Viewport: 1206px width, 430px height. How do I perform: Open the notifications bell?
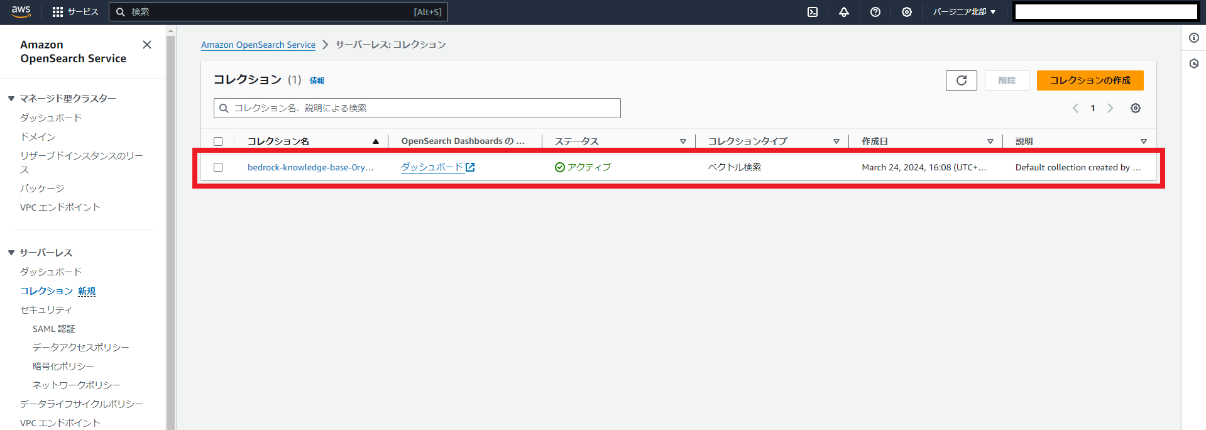[844, 12]
